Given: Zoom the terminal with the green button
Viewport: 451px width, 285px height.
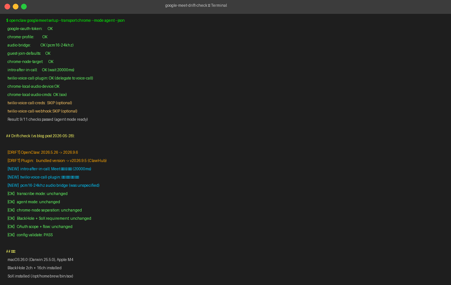Looking at the screenshot, I should [x=24, y=6].
